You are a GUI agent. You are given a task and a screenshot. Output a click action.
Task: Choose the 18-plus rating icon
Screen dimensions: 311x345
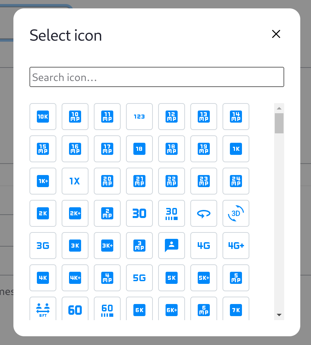[x=139, y=149]
